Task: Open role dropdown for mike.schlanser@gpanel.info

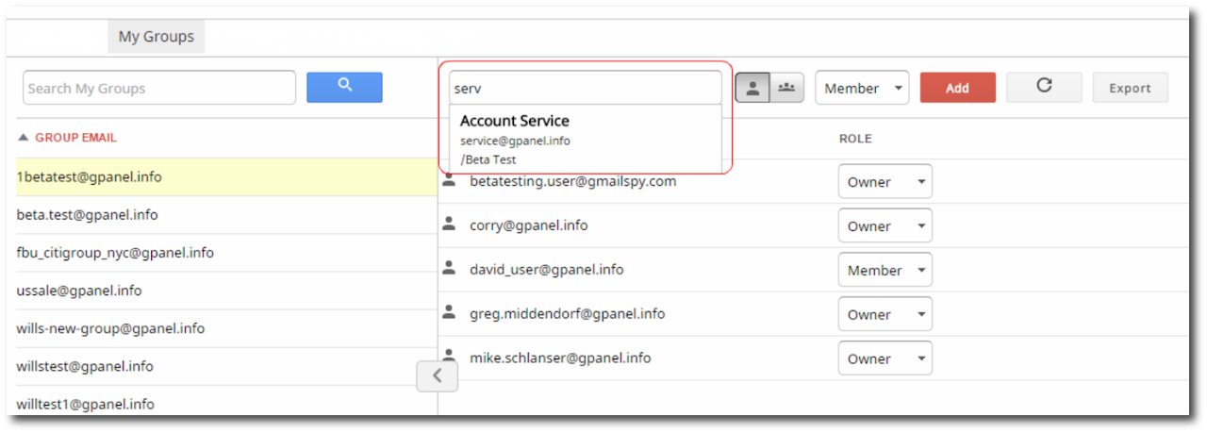Action: point(885,358)
